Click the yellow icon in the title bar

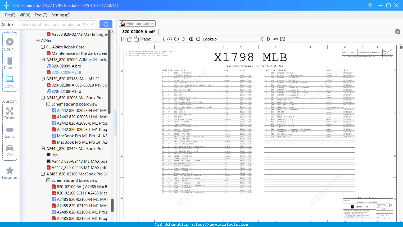click(x=370, y=5)
